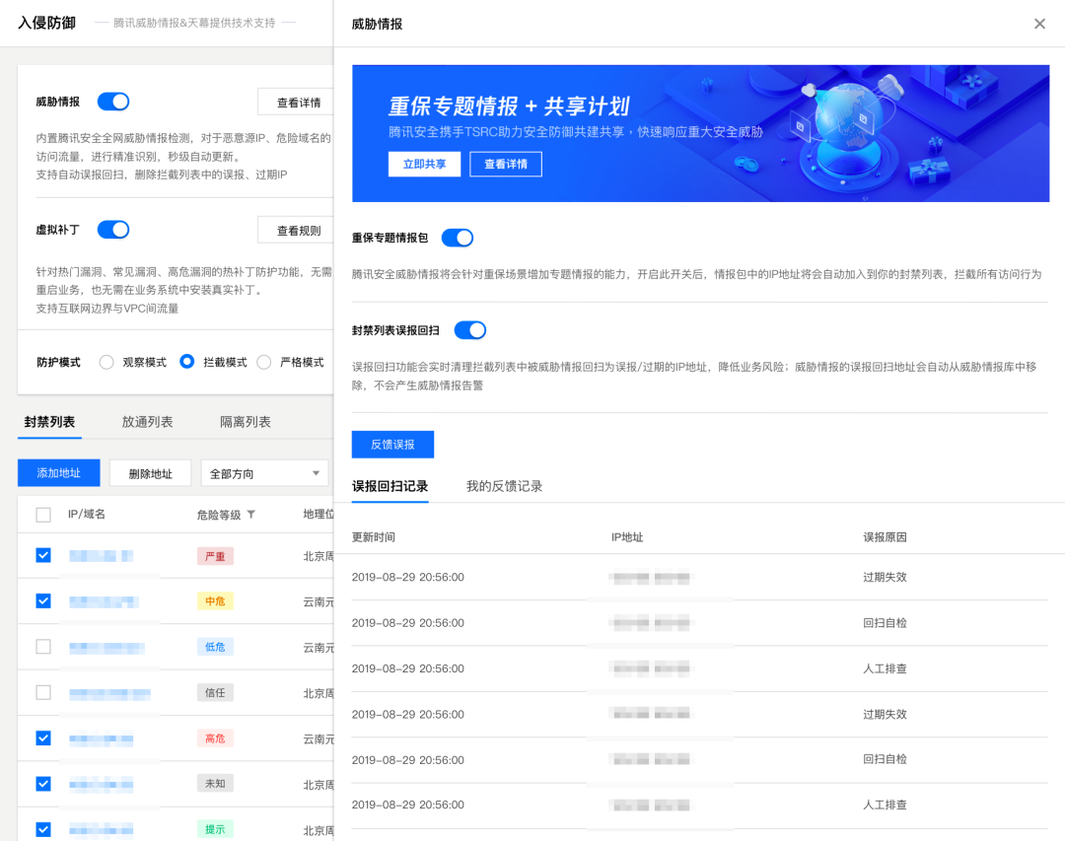Click the 删除地址 button
The height and width of the screenshot is (841, 1065).
coord(150,473)
